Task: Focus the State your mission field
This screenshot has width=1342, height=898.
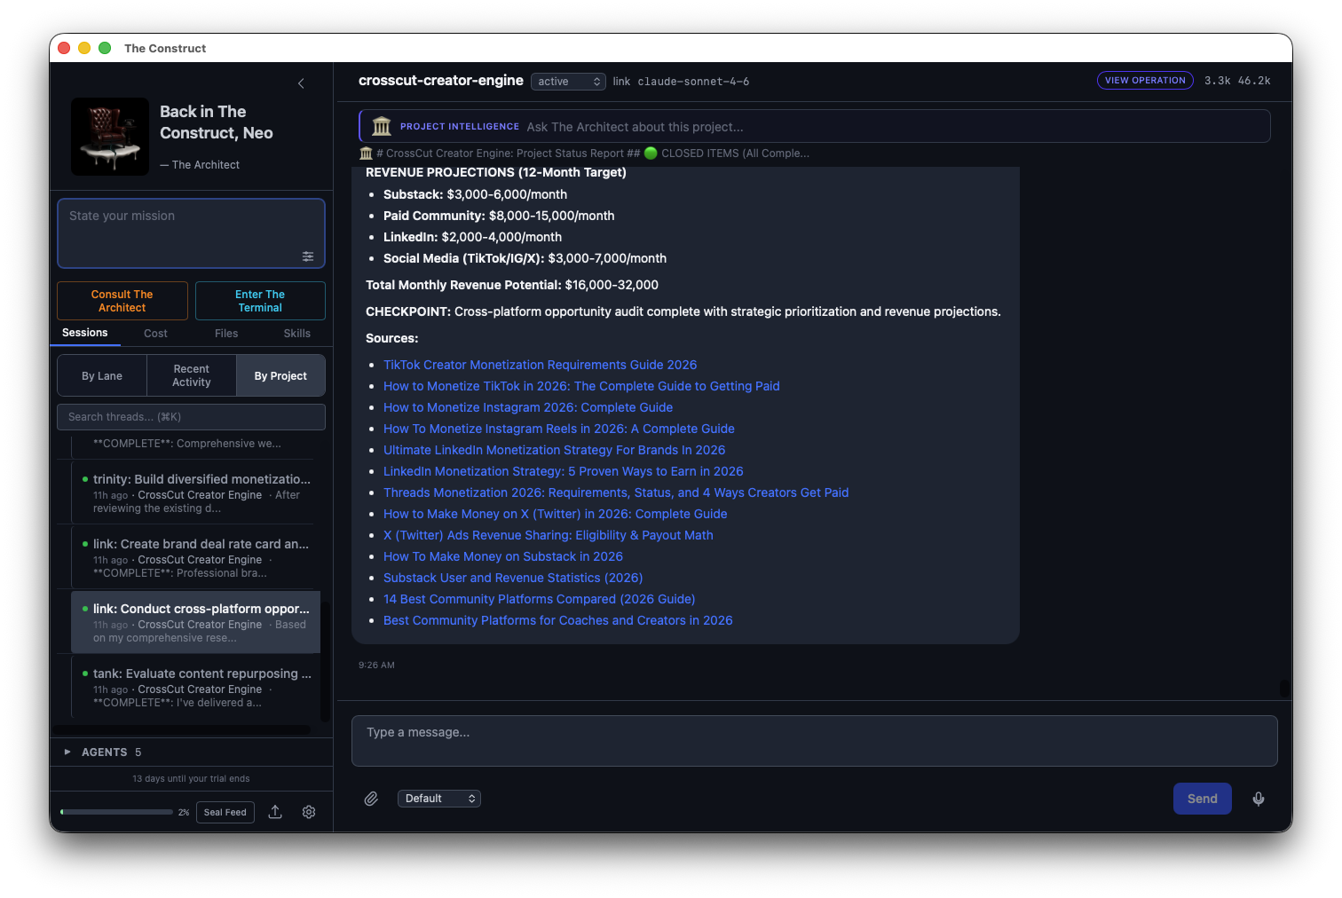Action: coord(191,233)
